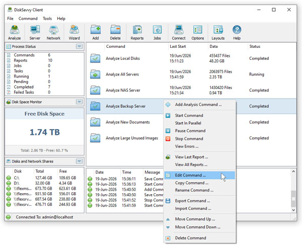Choose Rename Command in the context menu
This screenshot has width=302, height=246.
pyautogui.click(x=200, y=190)
